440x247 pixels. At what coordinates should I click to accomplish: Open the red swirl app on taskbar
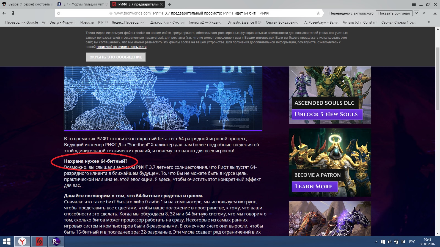[x=39, y=242]
